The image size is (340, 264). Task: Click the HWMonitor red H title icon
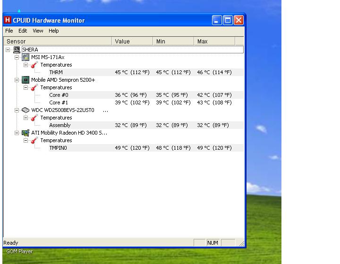coord(8,20)
